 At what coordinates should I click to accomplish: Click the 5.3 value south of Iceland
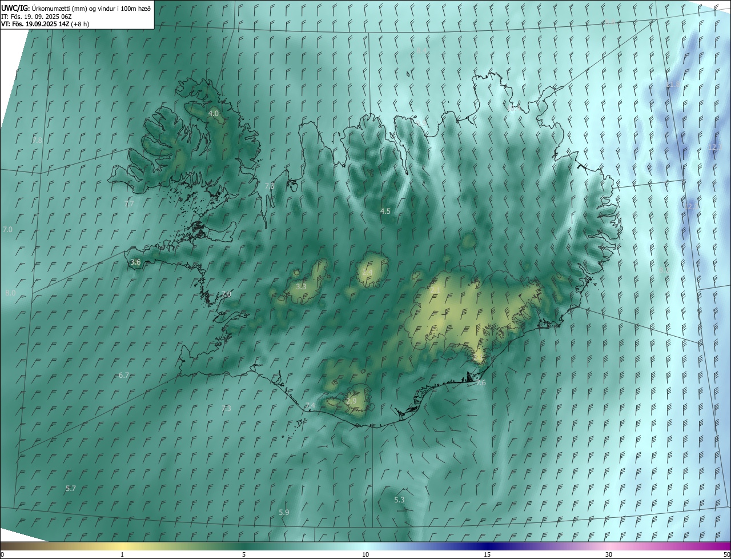pyautogui.click(x=400, y=500)
